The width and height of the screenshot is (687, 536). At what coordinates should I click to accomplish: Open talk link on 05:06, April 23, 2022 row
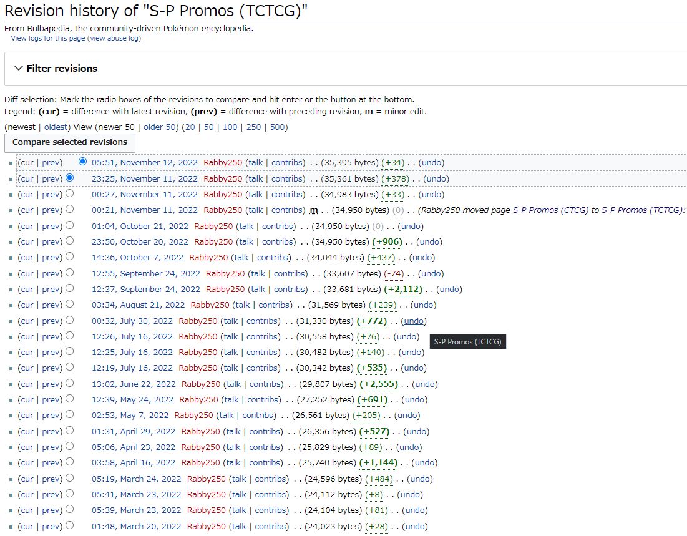[x=233, y=447]
